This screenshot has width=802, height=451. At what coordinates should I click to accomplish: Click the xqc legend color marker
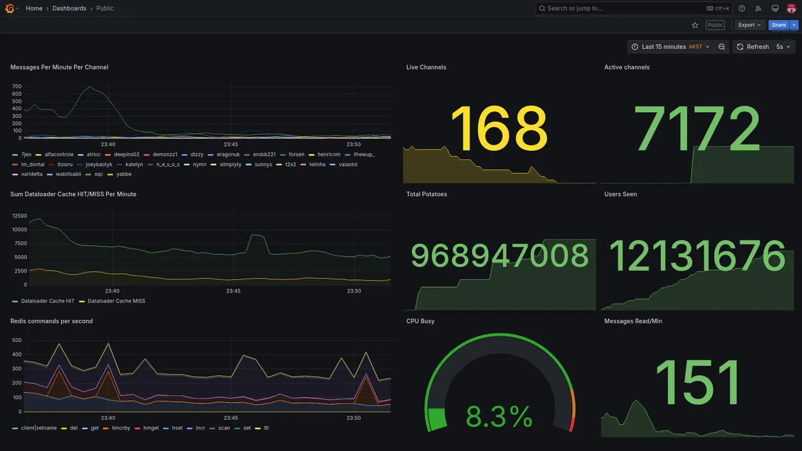pos(88,174)
